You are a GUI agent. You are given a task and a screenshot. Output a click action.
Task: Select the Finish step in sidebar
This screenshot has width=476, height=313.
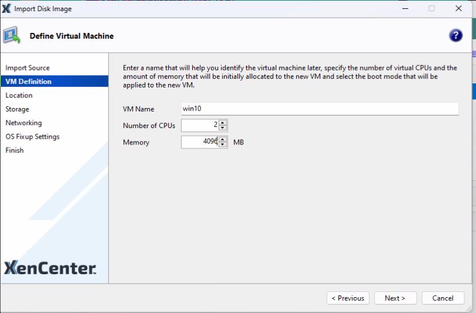point(15,150)
